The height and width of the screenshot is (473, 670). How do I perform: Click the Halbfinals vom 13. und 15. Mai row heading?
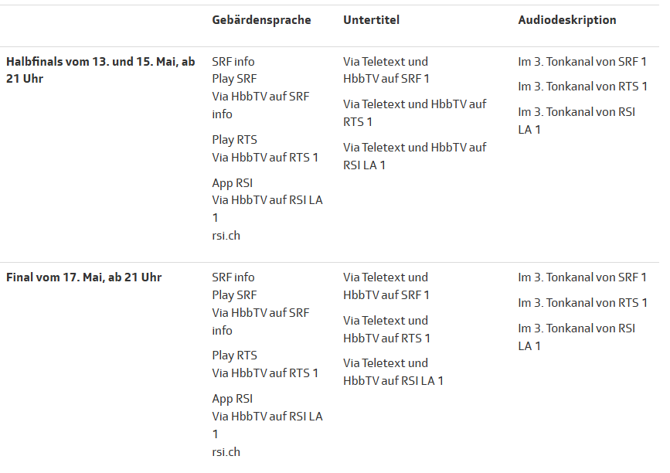point(100,70)
